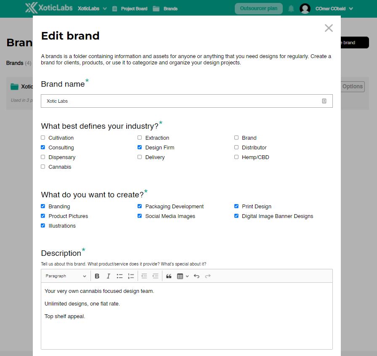Open the Paragraph style dropdown
Image resolution: width=377 pixels, height=356 pixels.
coord(66,276)
